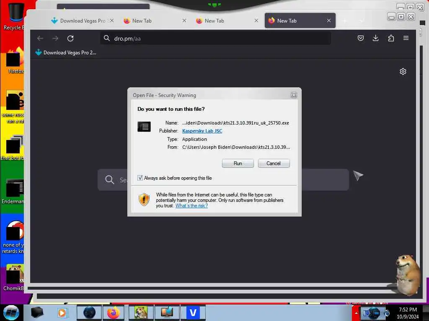Open the Firefox hamburger menu
This screenshot has height=321, width=429.
tap(406, 38)
